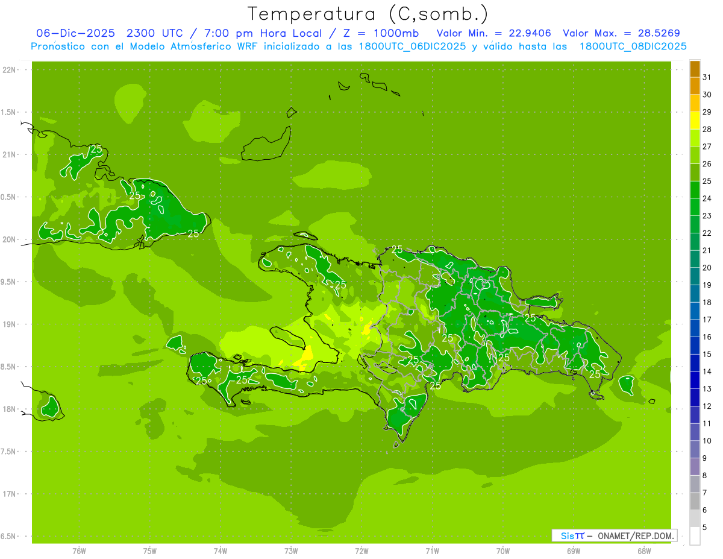Click 'Valor Min. = 22.9406' text
723x559 pixels.
[493, 33]
